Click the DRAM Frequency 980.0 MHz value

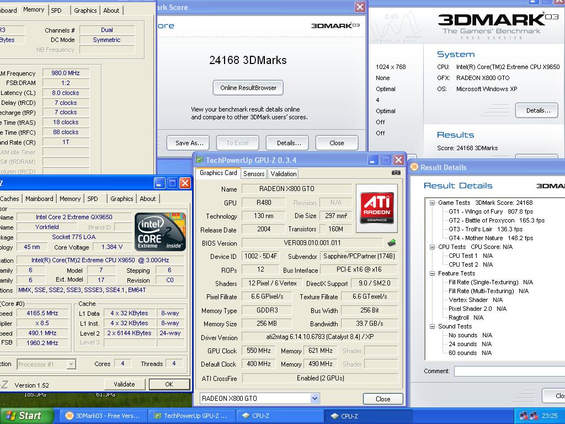[x=66, y=73]
